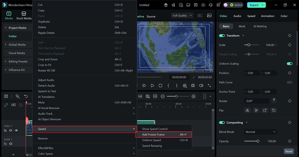The width and height of the screenshot is (299, 157).
Task: Open the Effect&Filter submenu
Action: [x=84, y=148]
